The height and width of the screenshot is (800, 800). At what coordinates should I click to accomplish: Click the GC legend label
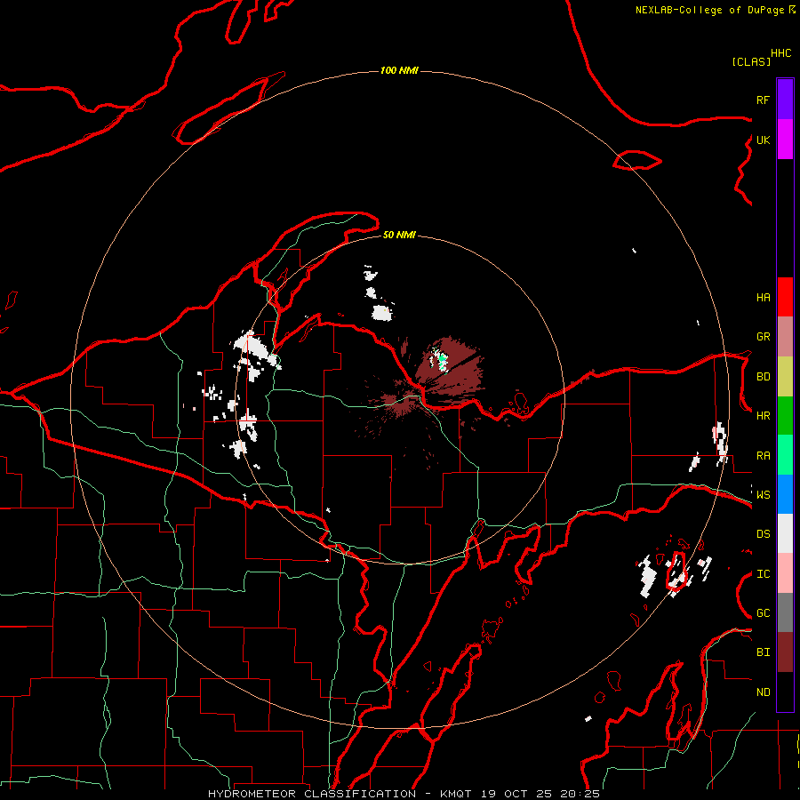click(x=763, y=613)
